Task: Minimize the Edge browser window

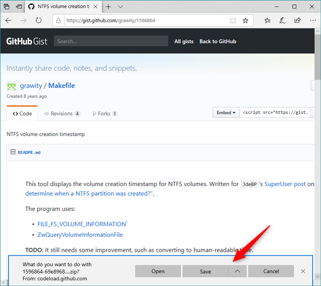Action: [277, 6]
